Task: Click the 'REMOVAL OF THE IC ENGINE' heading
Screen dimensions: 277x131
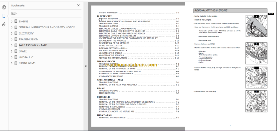Action: 211,10
